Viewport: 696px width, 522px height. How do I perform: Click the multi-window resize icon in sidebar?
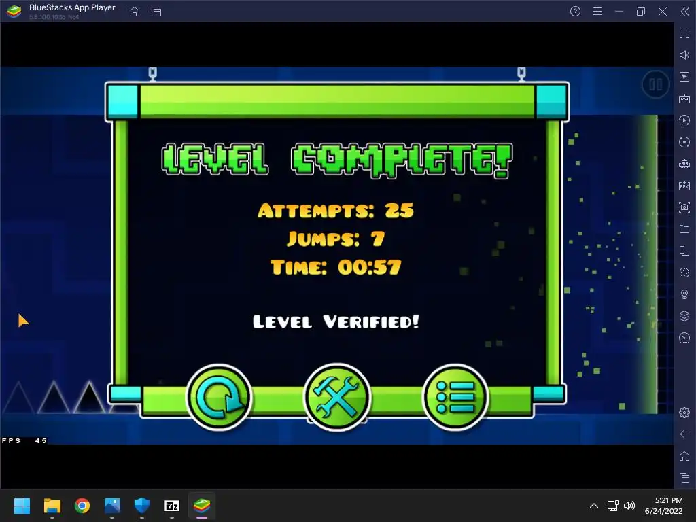(x=684, y=251)
